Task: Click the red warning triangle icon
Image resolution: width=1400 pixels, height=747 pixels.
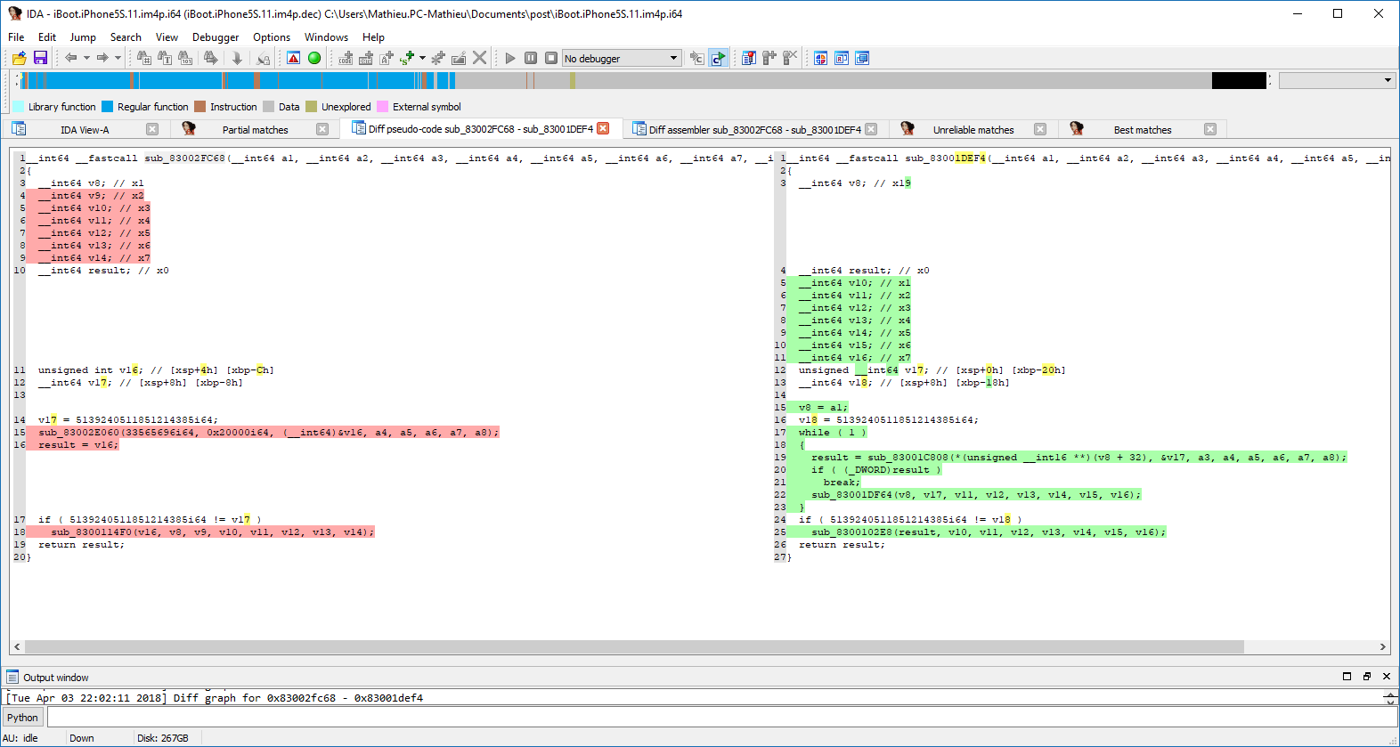Action: click(293, 58)
